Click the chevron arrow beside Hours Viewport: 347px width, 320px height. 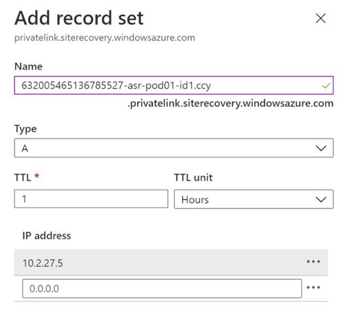click(x=321, y=199)
